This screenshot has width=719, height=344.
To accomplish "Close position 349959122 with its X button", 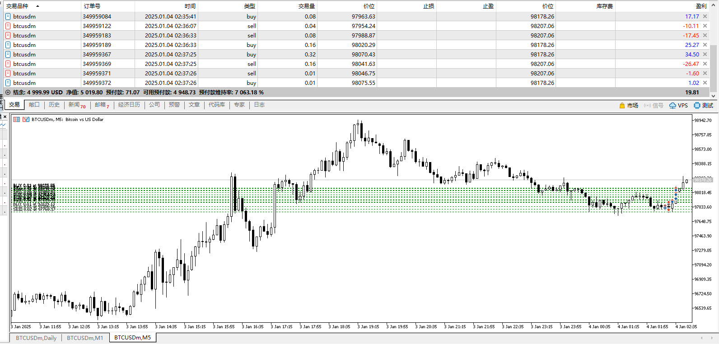I will coord(705,26).
